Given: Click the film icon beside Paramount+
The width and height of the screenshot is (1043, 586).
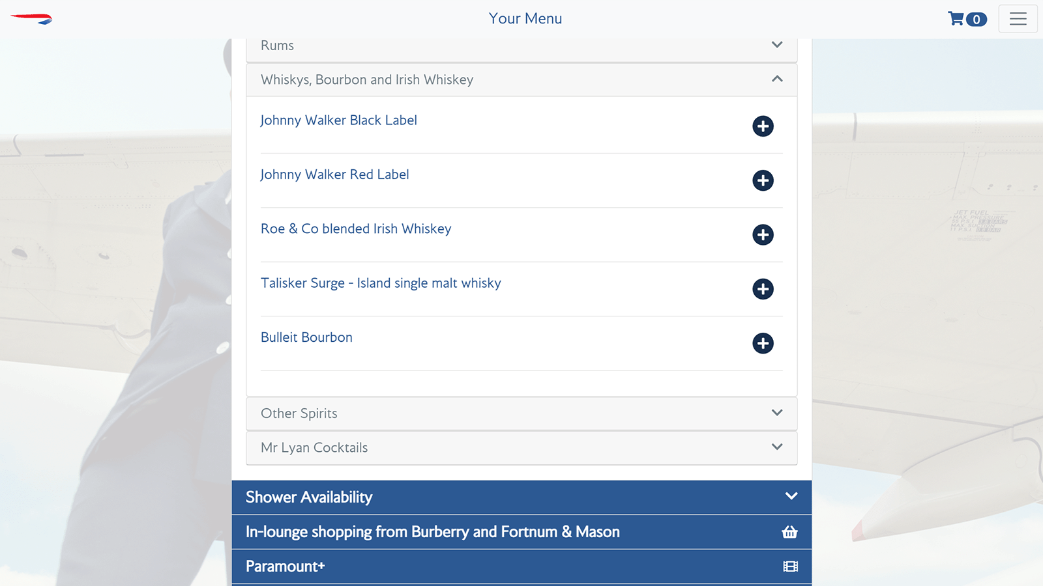Looking at the screenshot, I should (x=790, y=566).
